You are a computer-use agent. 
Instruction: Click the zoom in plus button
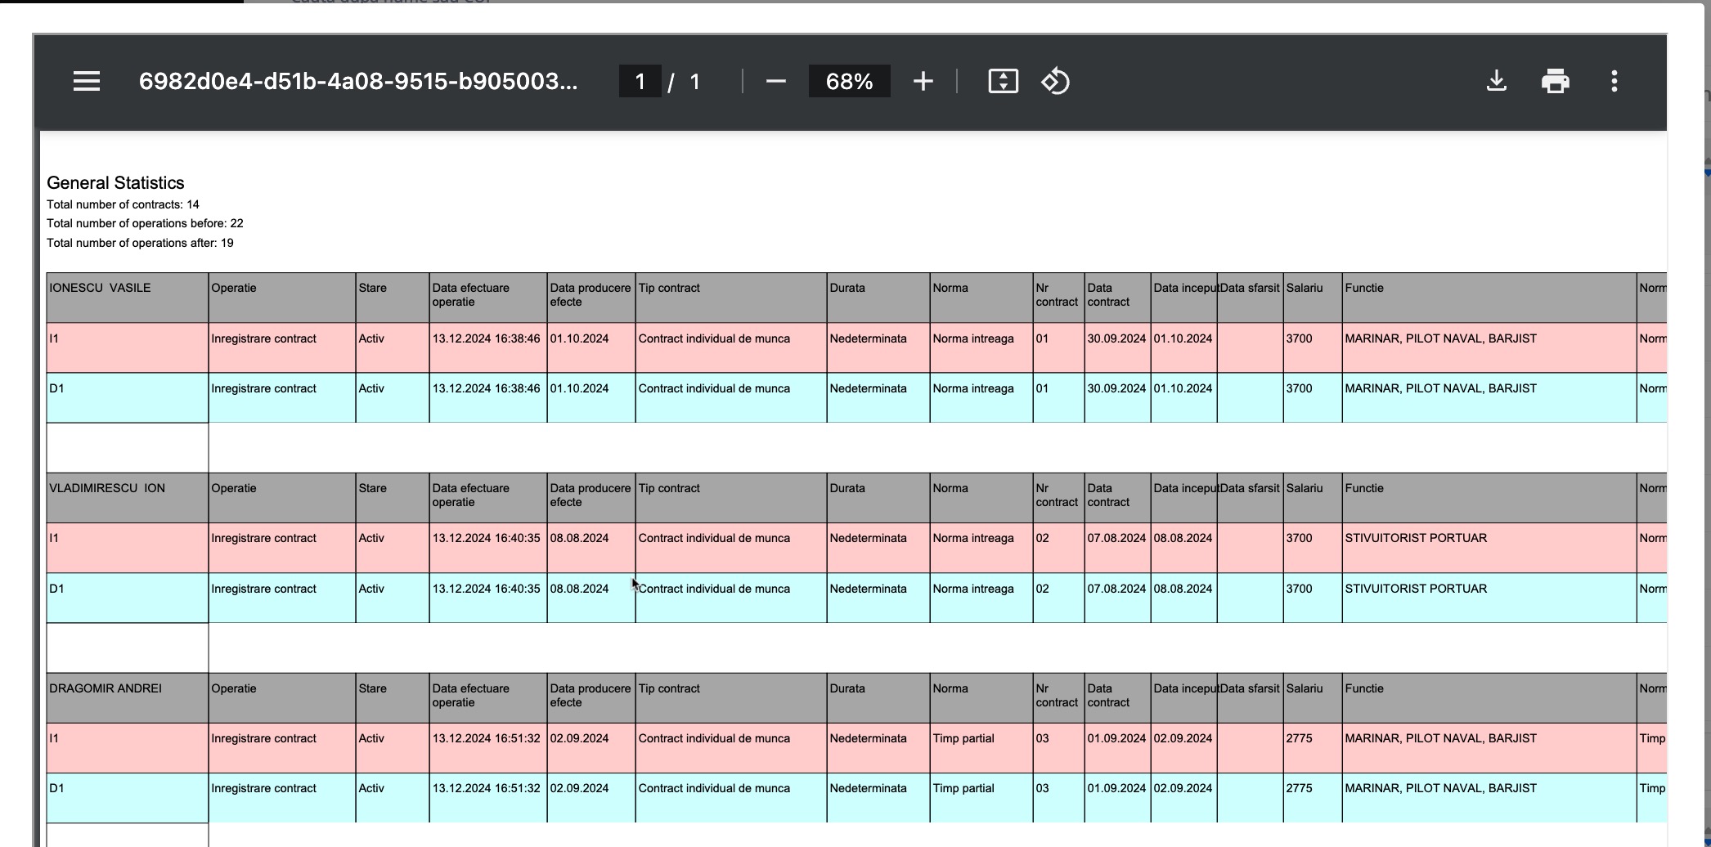(923, 81)
